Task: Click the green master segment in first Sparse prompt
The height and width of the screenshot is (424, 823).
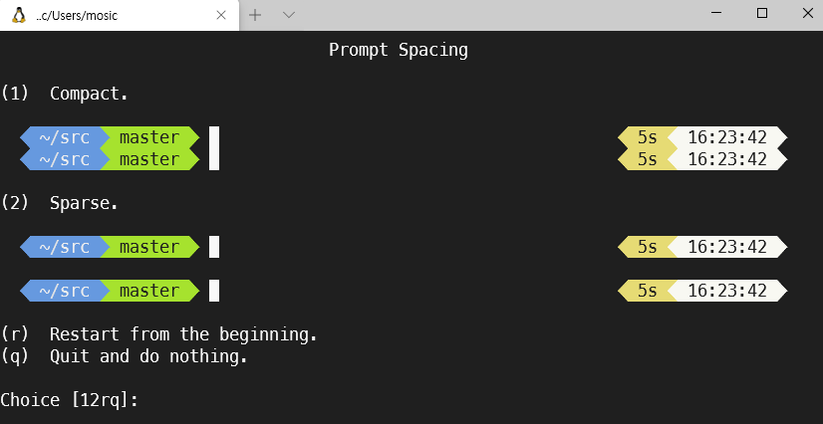Action: (x=149, y=247)
